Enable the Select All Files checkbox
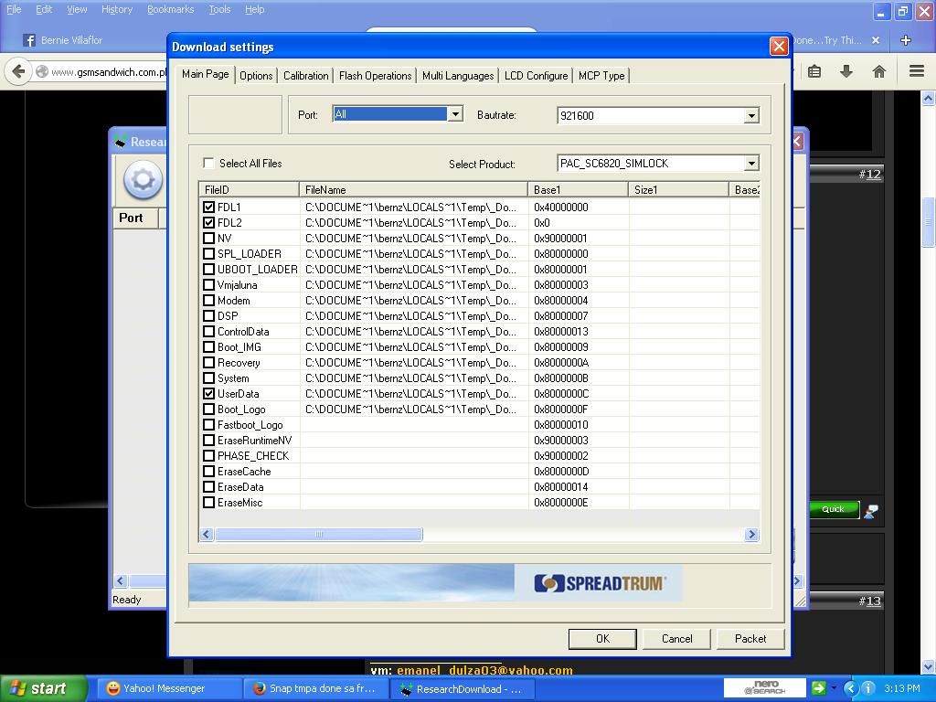This screenshot has width=936, height=702. [x=209, y=164]
